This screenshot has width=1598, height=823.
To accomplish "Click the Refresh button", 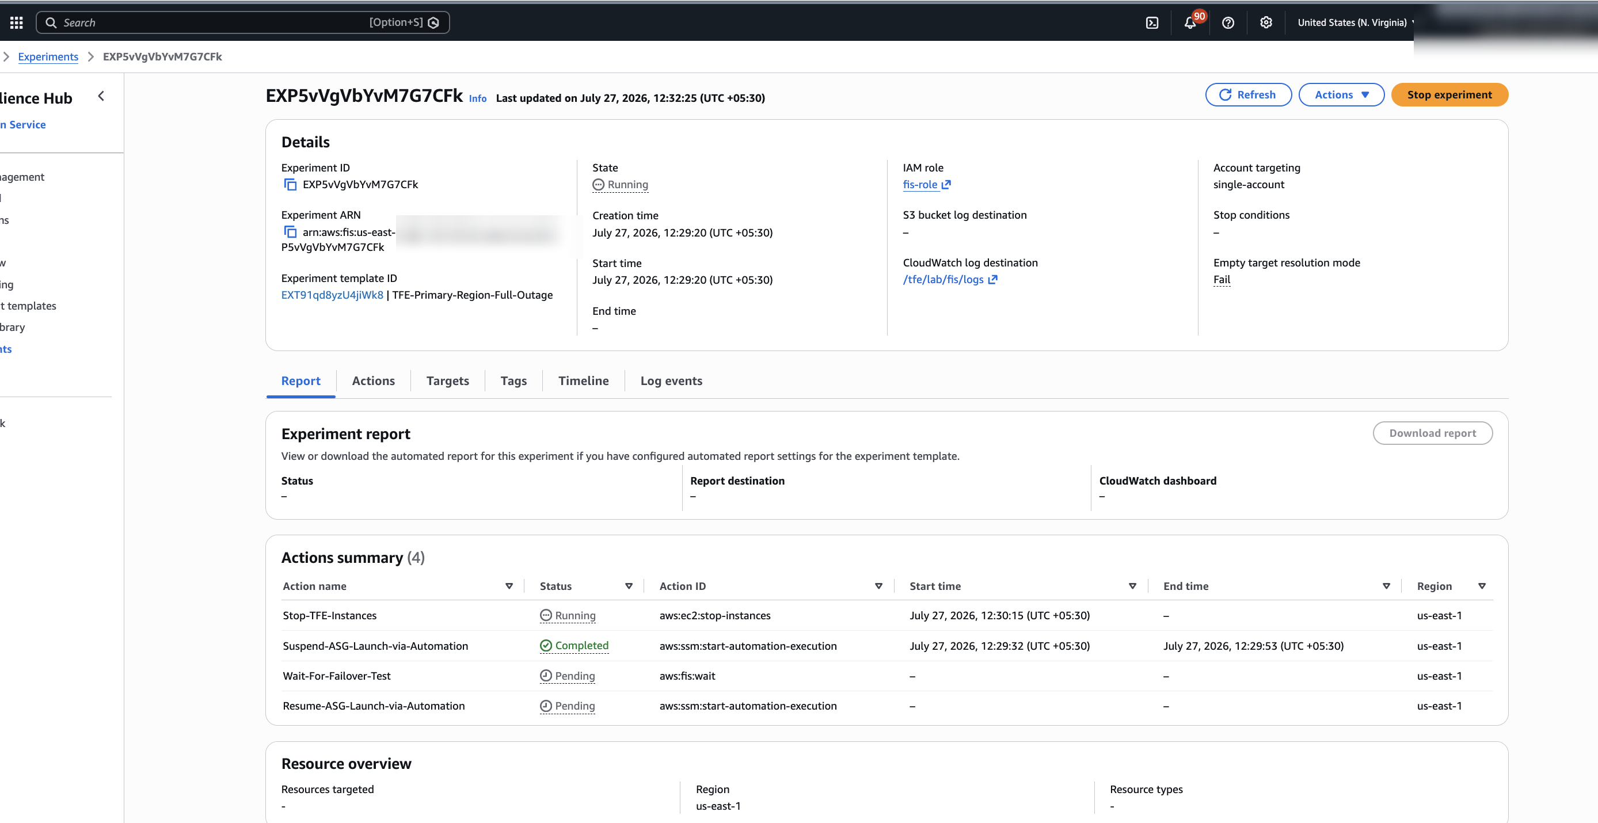I will coord(1248,95).
